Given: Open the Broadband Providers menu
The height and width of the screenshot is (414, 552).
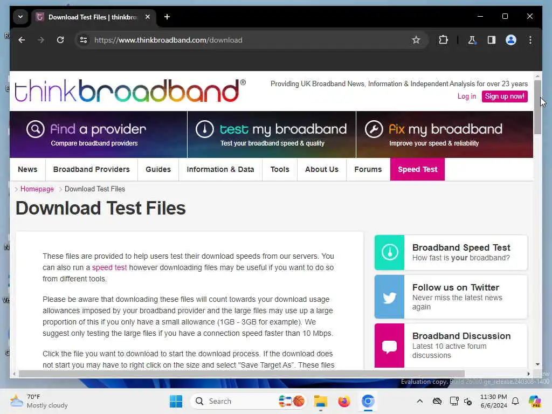Looking at the screenshot, I should point(92,169).
